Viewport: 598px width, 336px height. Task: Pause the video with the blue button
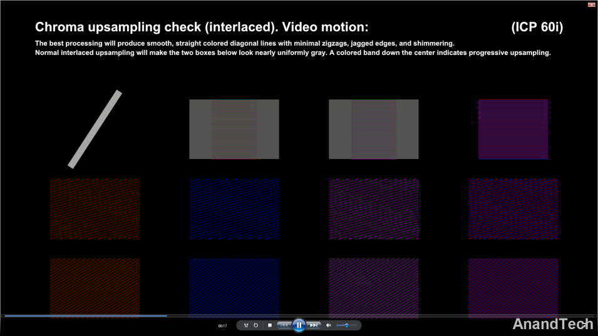coord(299,325)
